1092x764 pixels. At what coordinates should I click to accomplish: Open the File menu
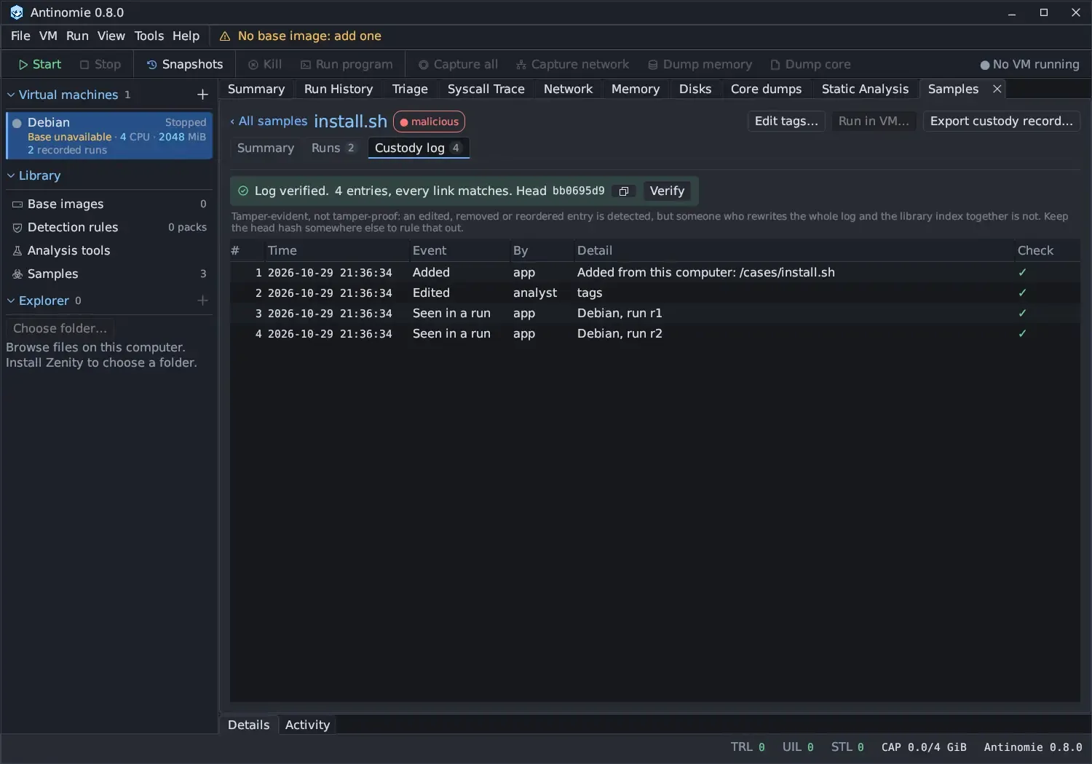(20, 36)
